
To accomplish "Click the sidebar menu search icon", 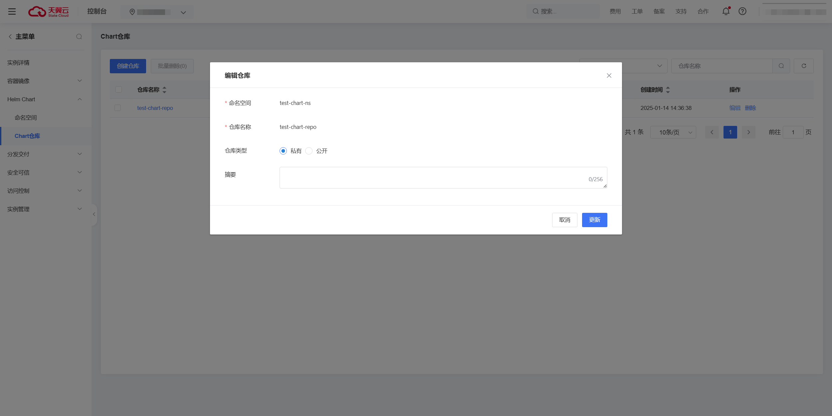I will (x=79, y=37).
